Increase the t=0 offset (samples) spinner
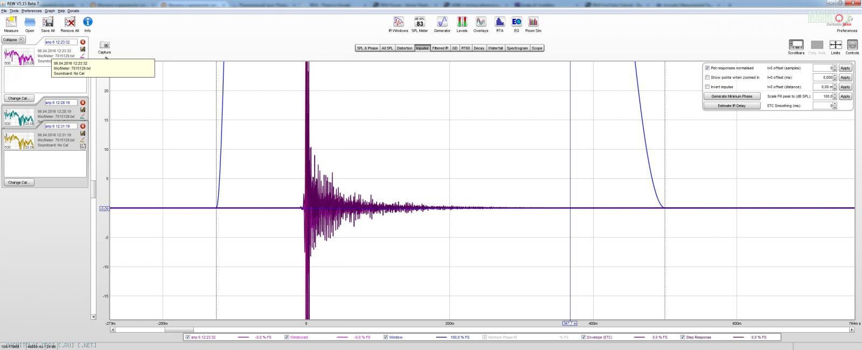This screenshot has height=350, width=862. point(835,67)
